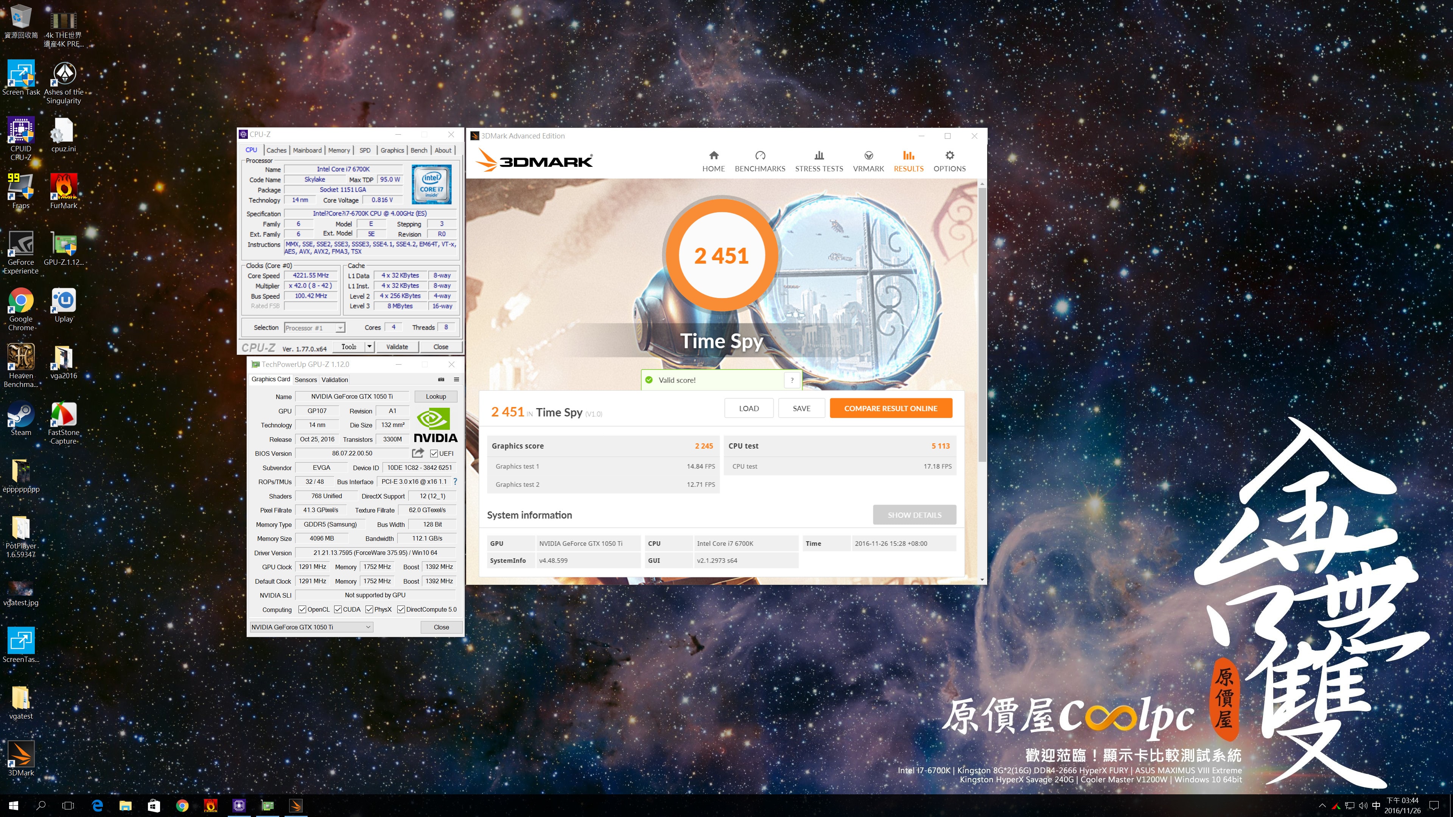Open the 3DMark HOME section

(x=713, y=161)
